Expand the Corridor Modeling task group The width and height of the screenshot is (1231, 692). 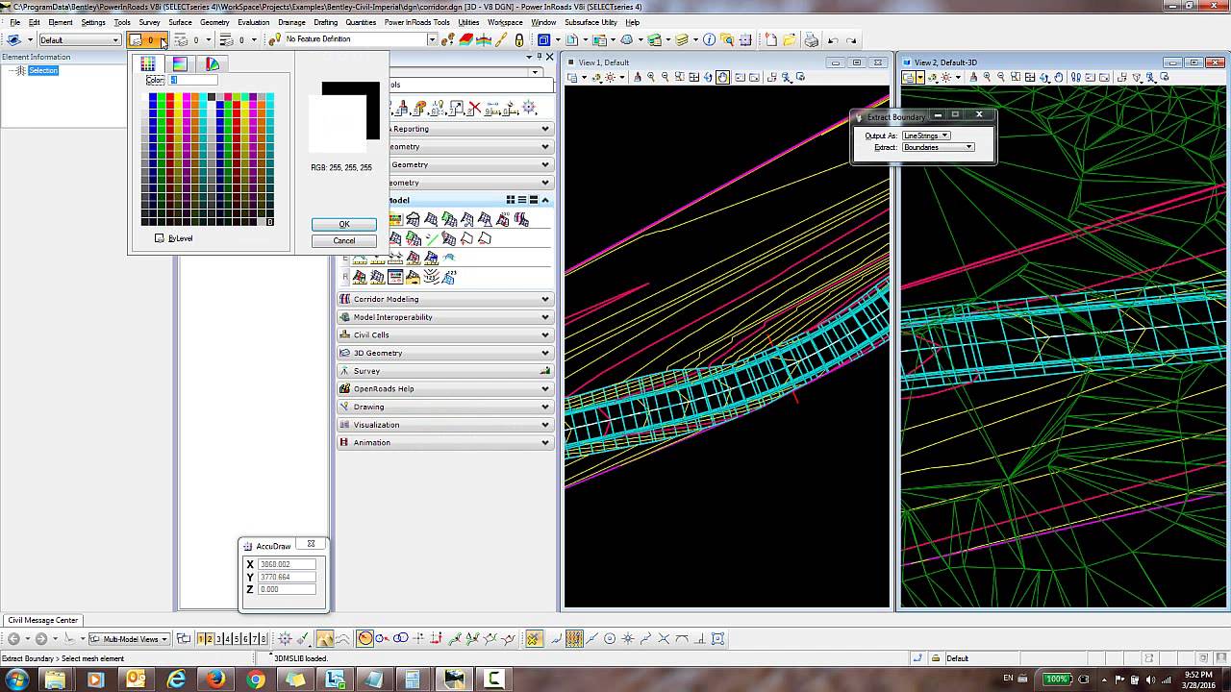tap(445, 299)
